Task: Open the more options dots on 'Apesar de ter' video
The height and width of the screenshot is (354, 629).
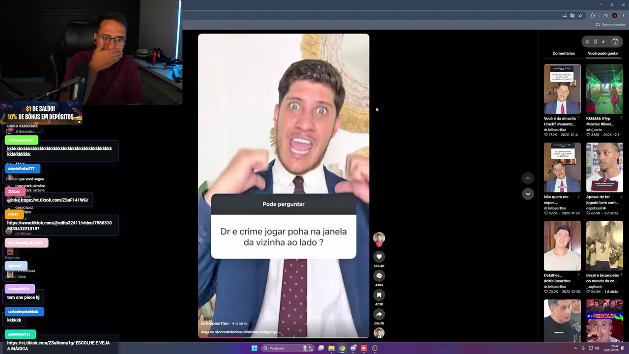Action: pos(621,197)
